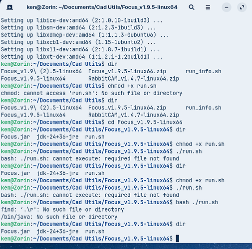Click the 'find: .\r: No such file' error
Viewport: 252px width, 249px height.
click(x=62, y=210)
